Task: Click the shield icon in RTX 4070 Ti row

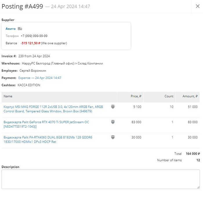Action: pyautogui.click(x=113, y=122)
